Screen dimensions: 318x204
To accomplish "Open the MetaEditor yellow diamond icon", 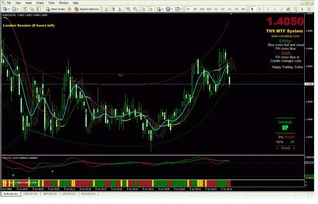I will [69, 9].
